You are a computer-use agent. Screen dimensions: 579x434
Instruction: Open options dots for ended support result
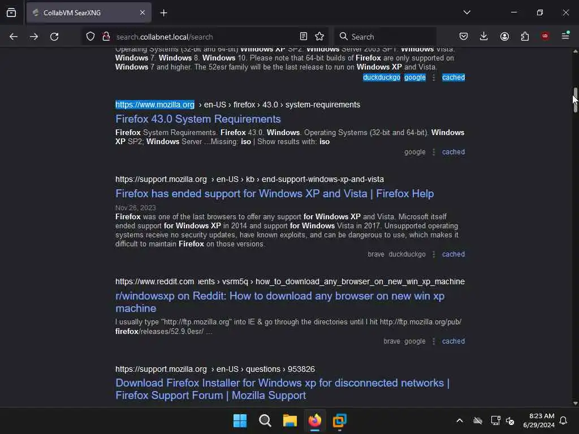click(x=434, y=254)
